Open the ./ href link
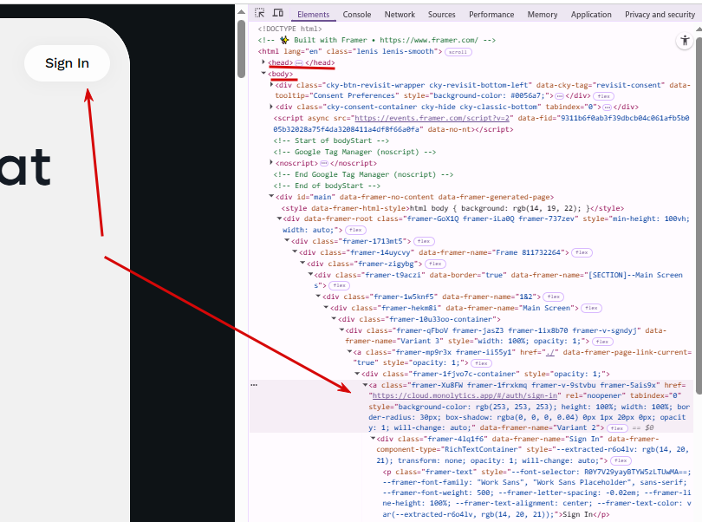This screenshot has width=702, height=522. click(x=550, y=352)
